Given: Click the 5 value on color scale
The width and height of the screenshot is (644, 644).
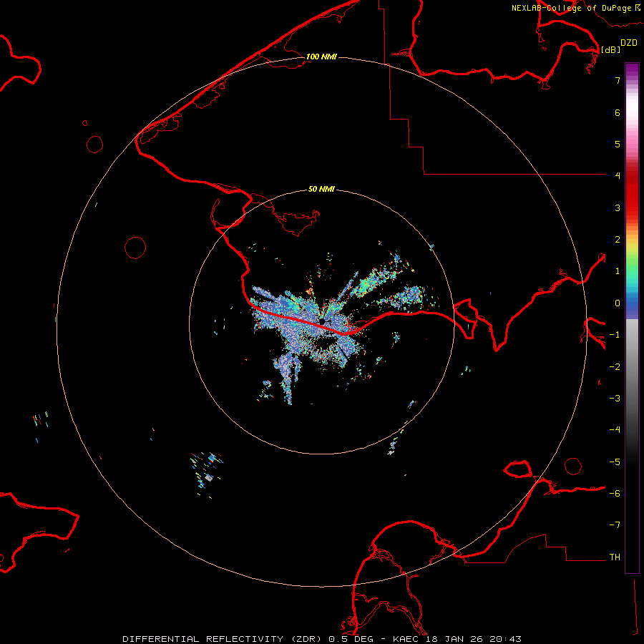Looking at the screenshot, I should (x=618, y=144).
